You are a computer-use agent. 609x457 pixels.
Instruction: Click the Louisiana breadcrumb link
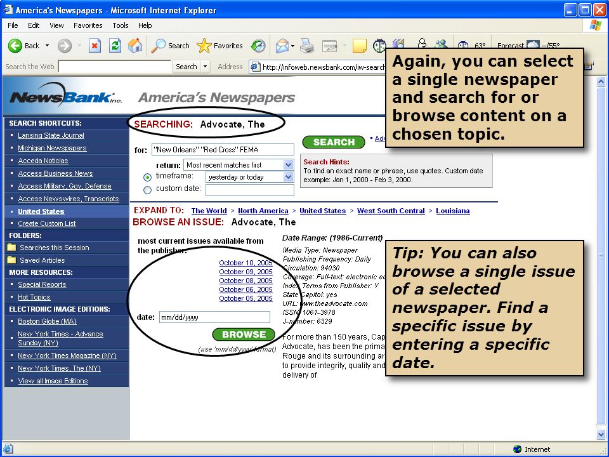pos(453,211)
